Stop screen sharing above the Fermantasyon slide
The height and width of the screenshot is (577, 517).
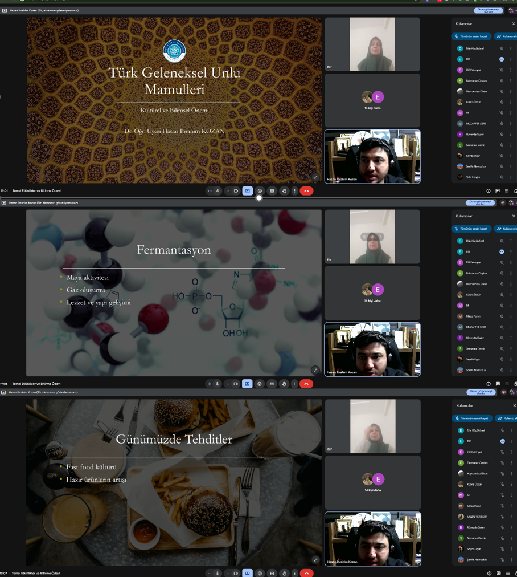pyautogui.click(x=480, y=202)
